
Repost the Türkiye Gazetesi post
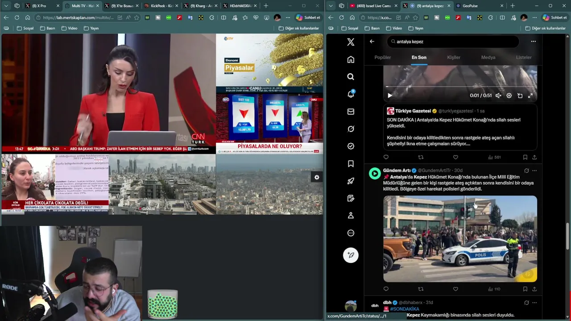tap(421, 157)
